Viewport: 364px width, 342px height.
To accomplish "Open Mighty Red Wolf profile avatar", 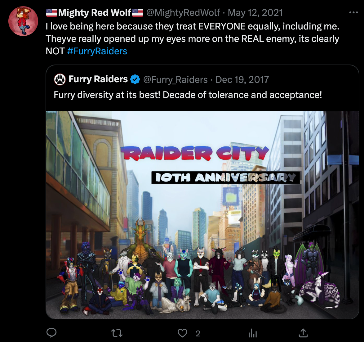I will [x=23, y=21].
